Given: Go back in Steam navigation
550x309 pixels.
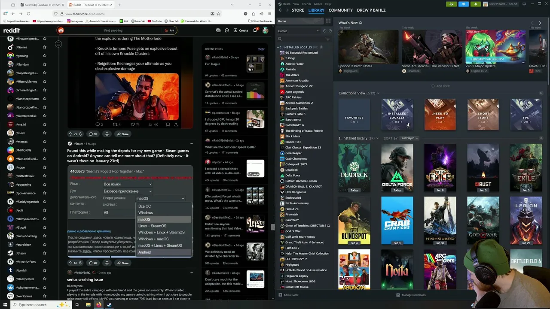Looking at the screenshot, I should click(x=280, y=10).
